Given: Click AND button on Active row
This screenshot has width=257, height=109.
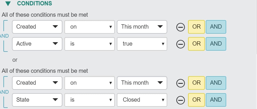Looking at the screenshot, I should (x=216, y=44).
